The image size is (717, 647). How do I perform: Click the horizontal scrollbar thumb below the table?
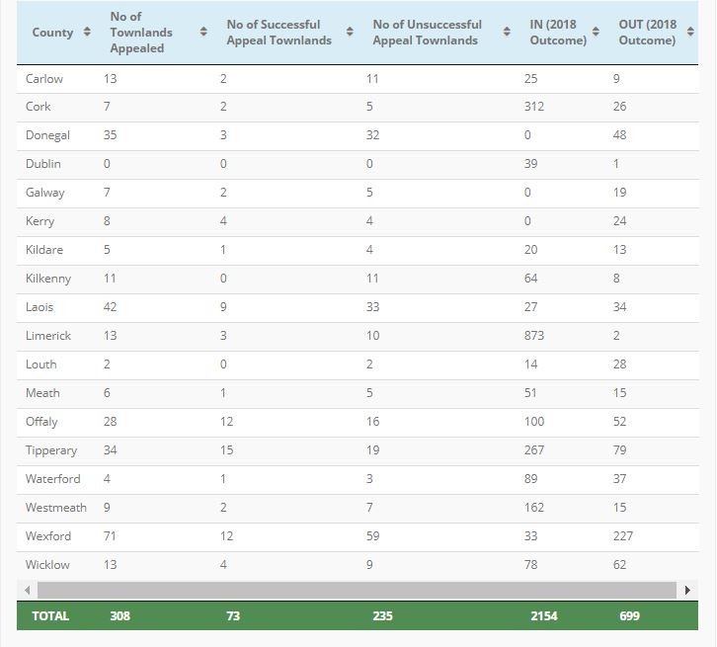[356, 590]
